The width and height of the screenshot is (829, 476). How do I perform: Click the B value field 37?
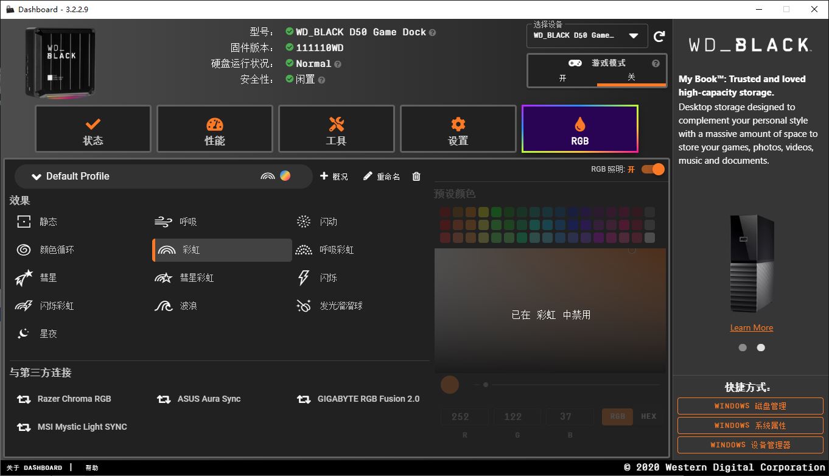[x=570, y=417]
